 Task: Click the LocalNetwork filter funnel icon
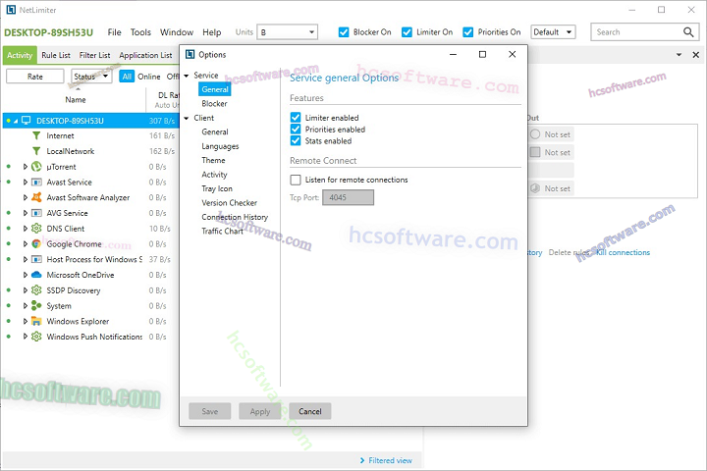(36, 151)
